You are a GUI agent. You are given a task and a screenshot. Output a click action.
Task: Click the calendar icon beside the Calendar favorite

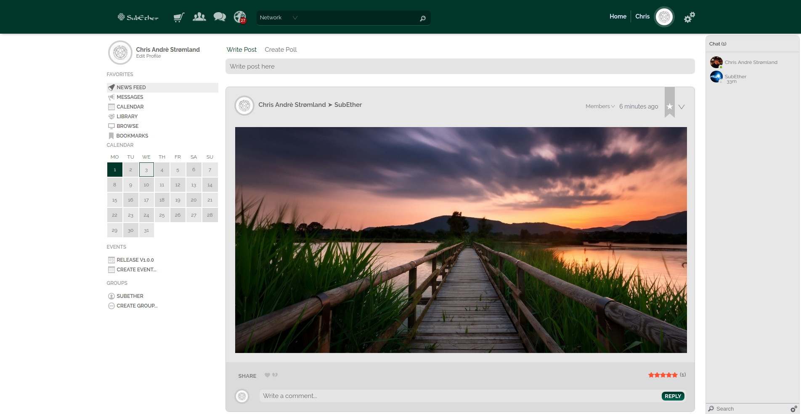111,107
